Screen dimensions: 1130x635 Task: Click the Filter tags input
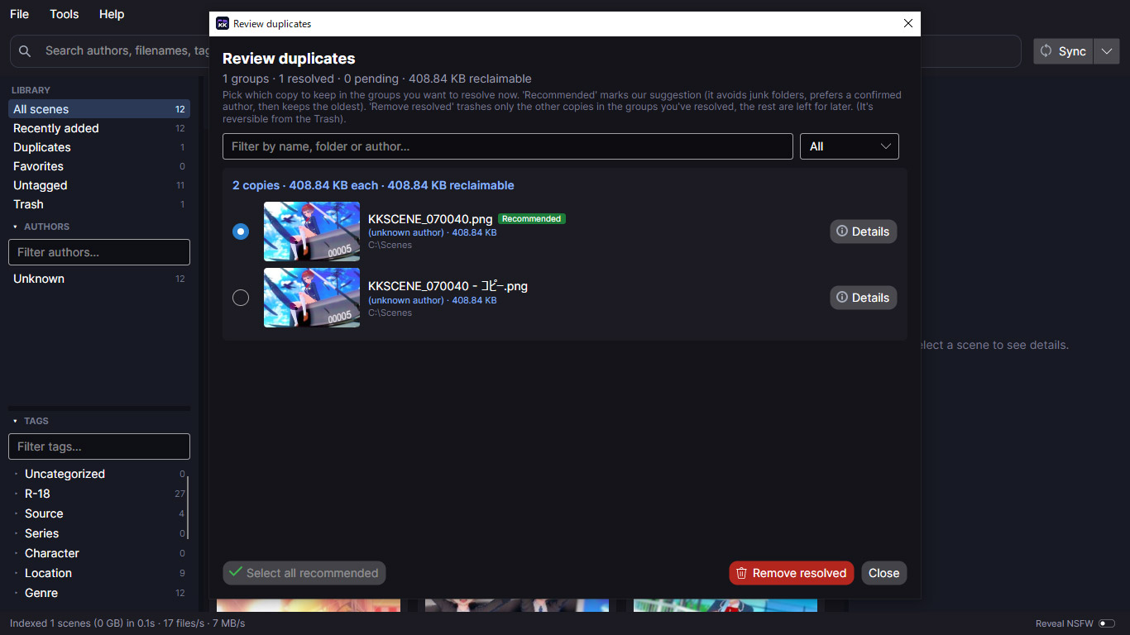pos(99,446)
